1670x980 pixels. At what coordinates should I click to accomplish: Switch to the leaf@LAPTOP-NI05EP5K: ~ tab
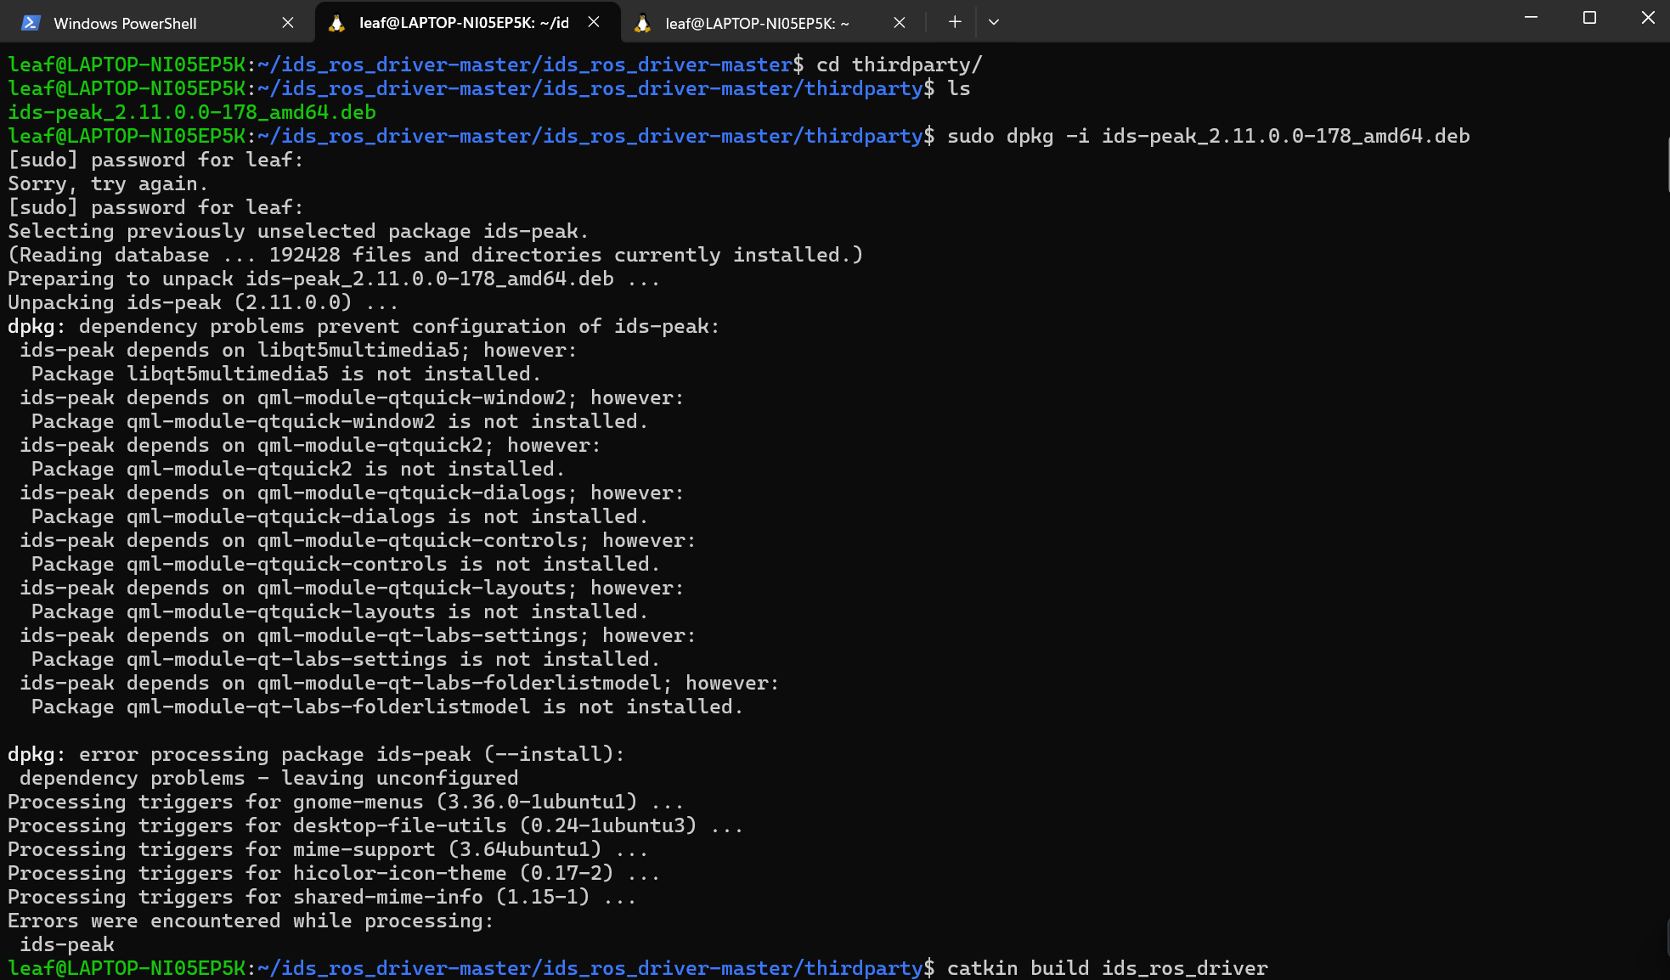[x=756, y=23]
